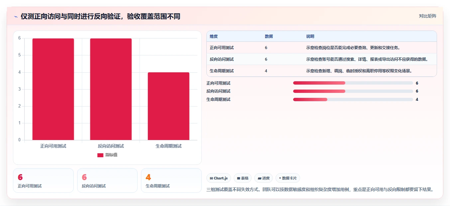Select the 表格 chip
450x206 pixels.
[x=243, y=178]
